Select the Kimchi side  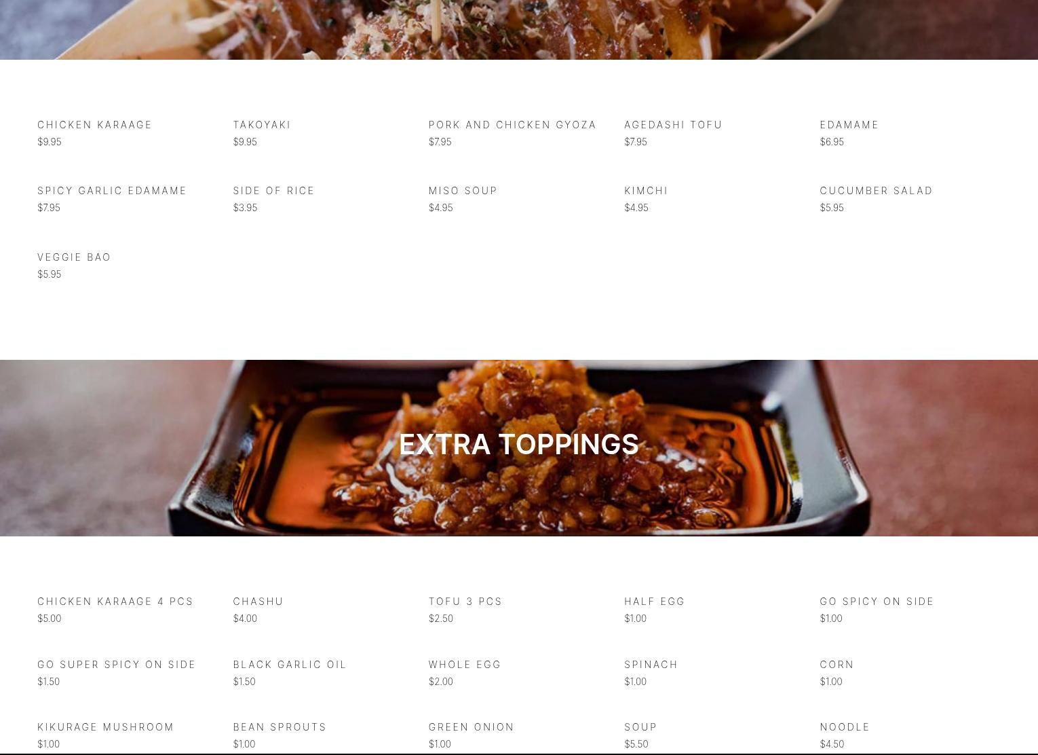tap(647, 191)
